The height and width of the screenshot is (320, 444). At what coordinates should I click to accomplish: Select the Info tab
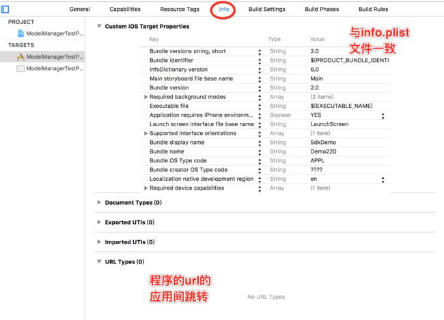(x=223, y=9)
